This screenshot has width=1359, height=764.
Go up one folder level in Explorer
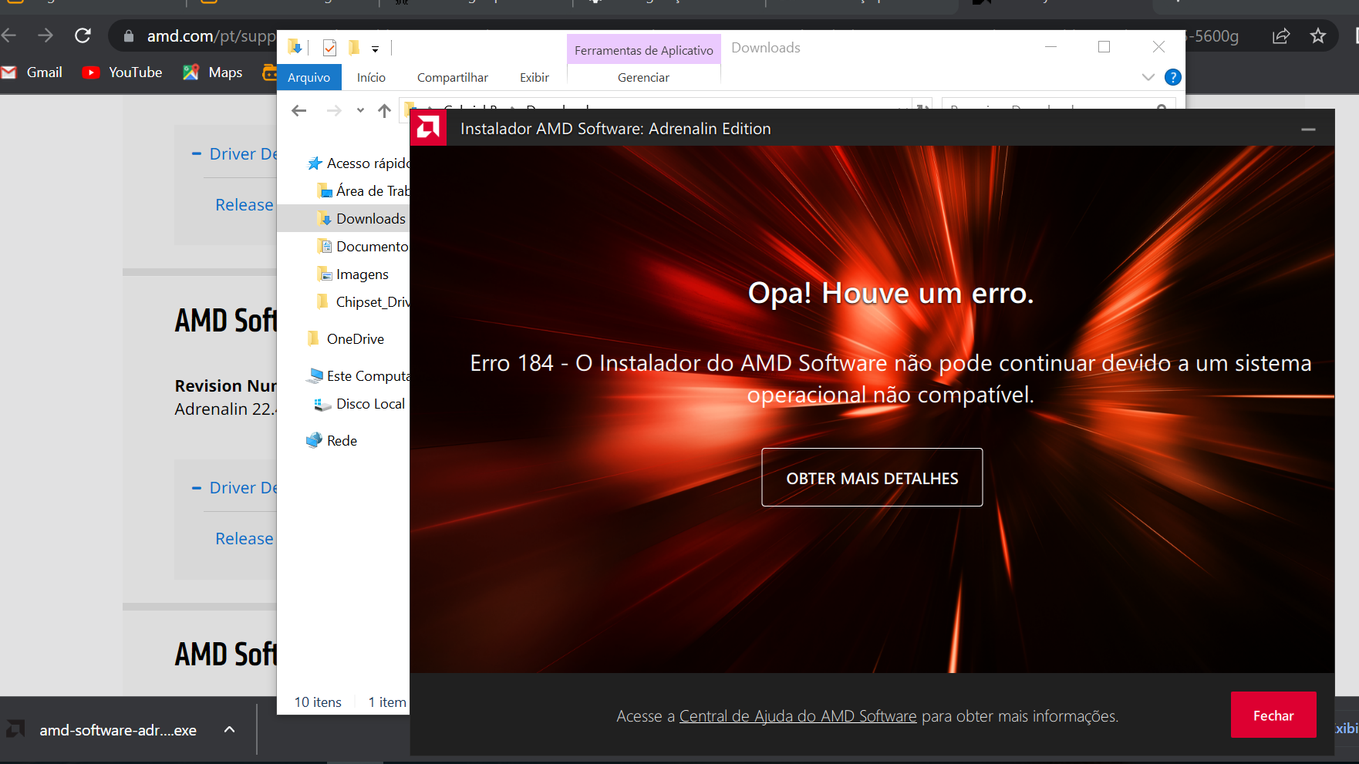point(384,111)
